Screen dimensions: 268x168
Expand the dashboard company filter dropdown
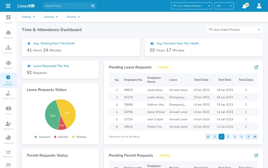click(234, 30)
